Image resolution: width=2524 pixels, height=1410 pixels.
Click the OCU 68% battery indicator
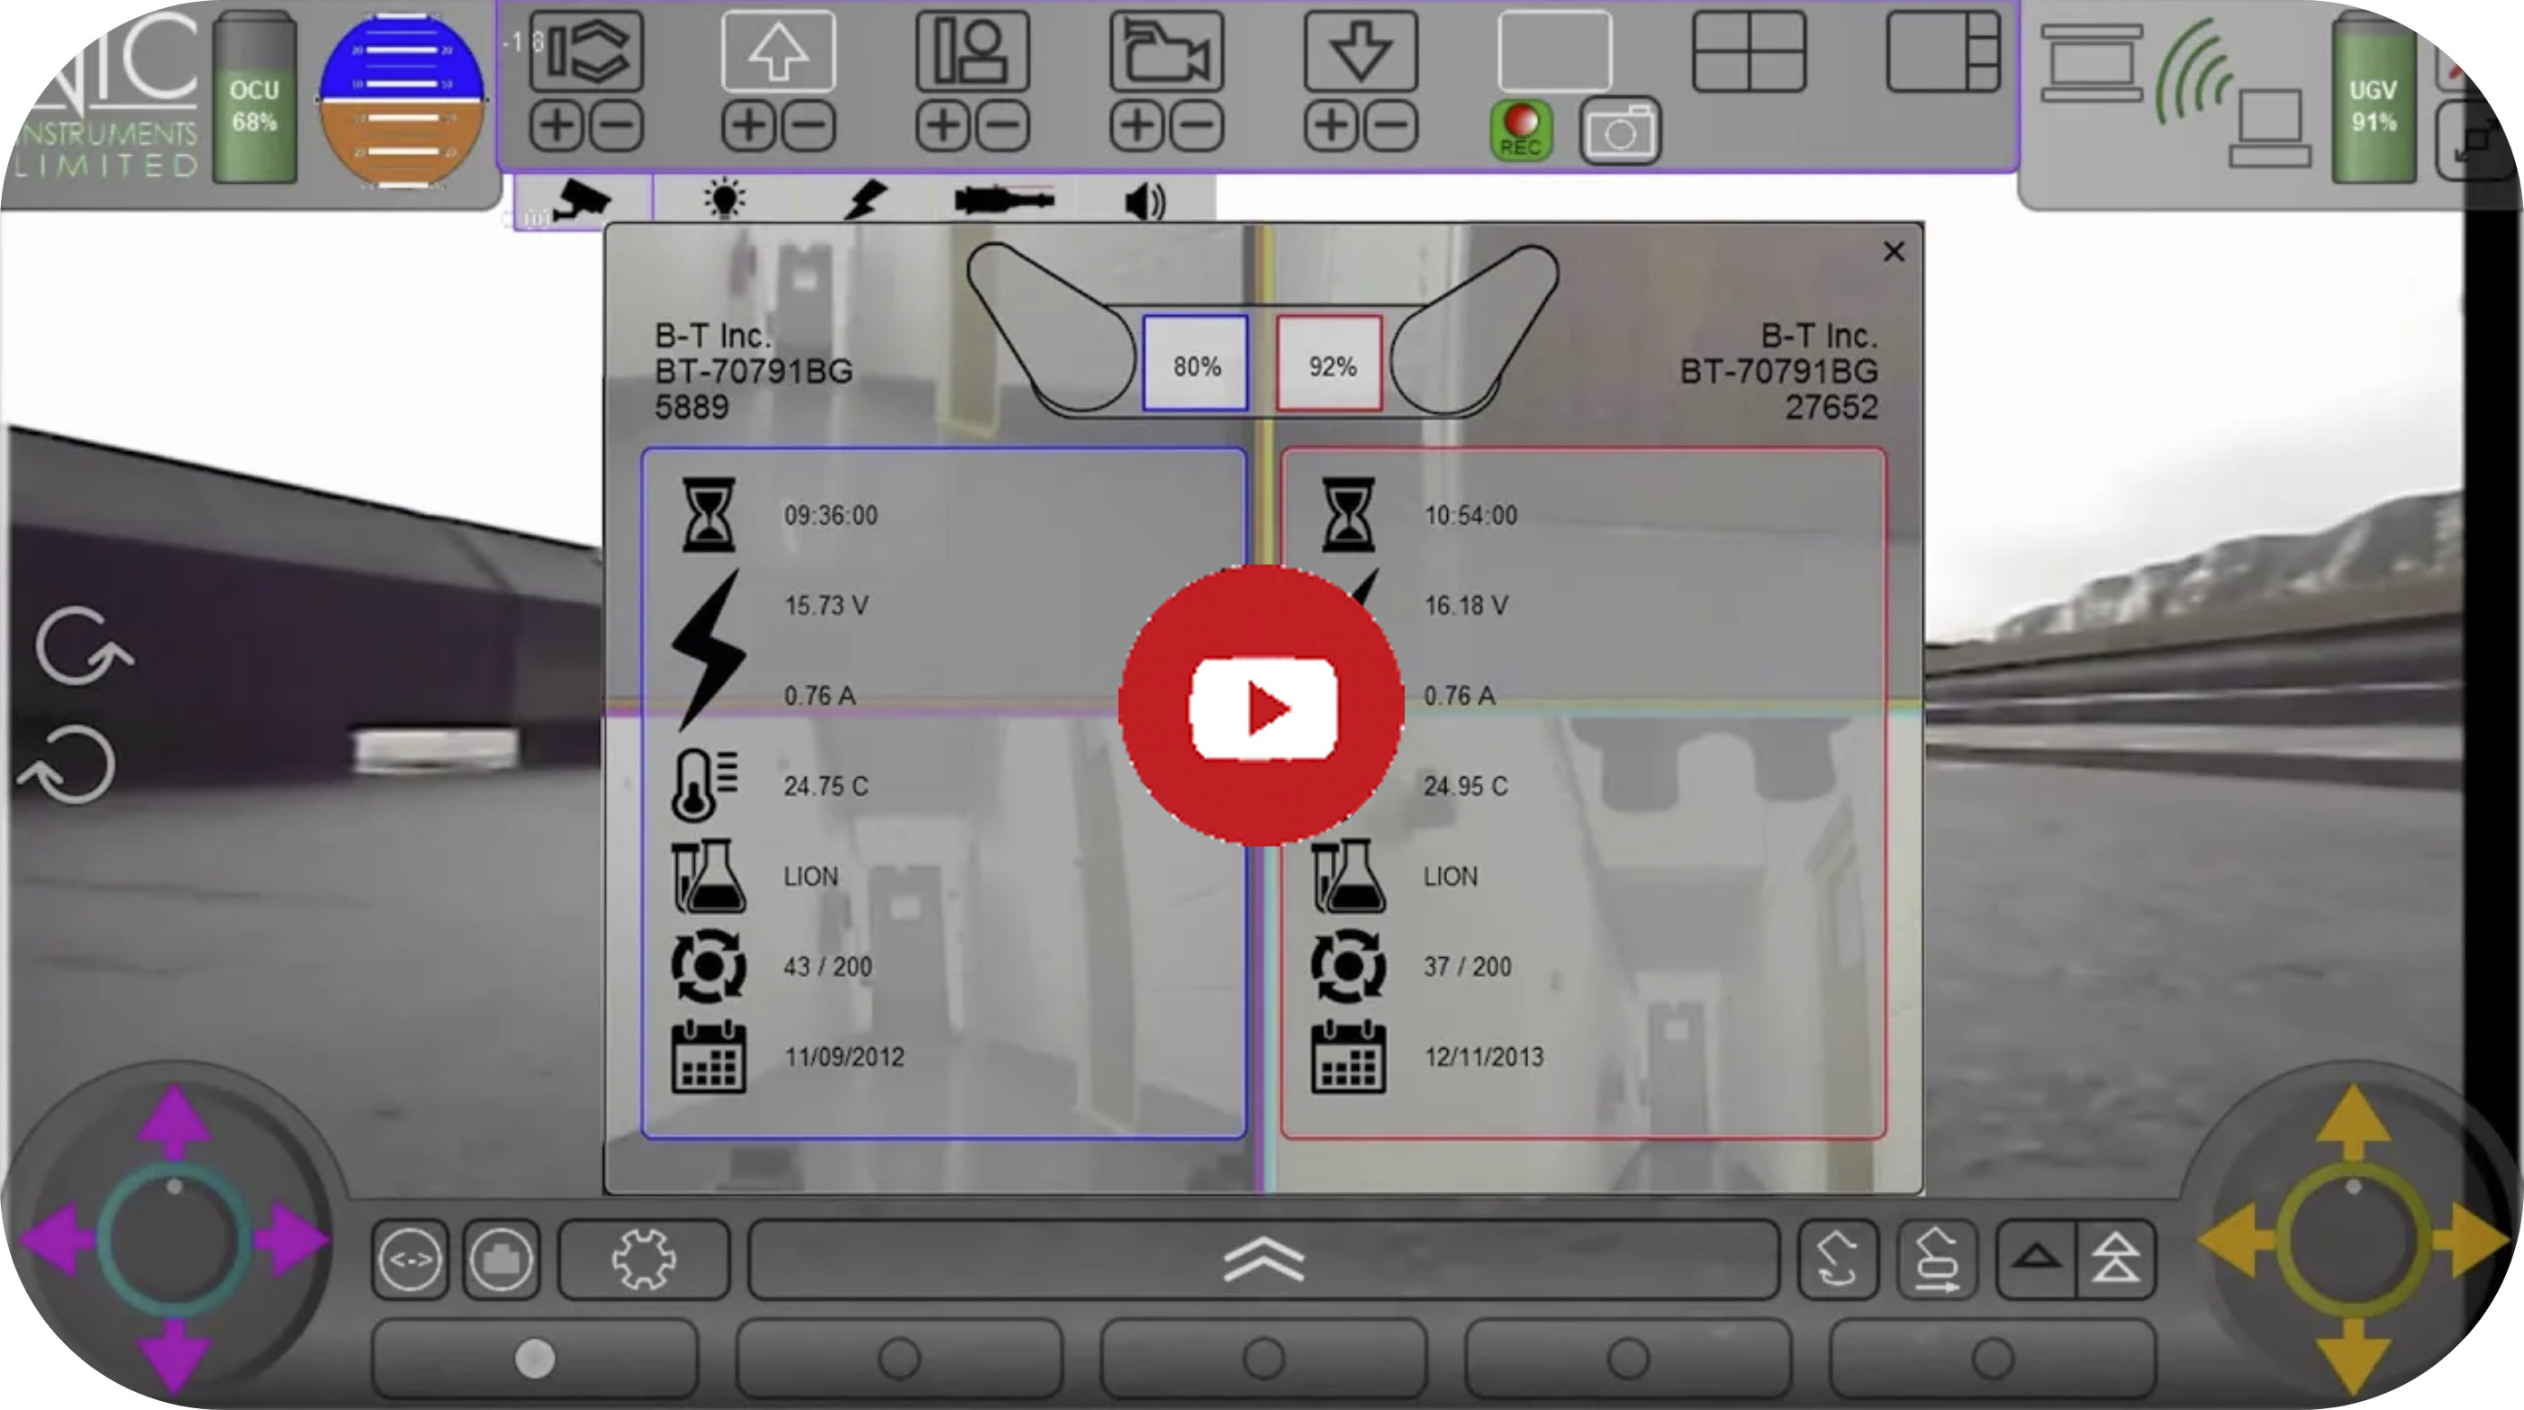click(255, 98)
